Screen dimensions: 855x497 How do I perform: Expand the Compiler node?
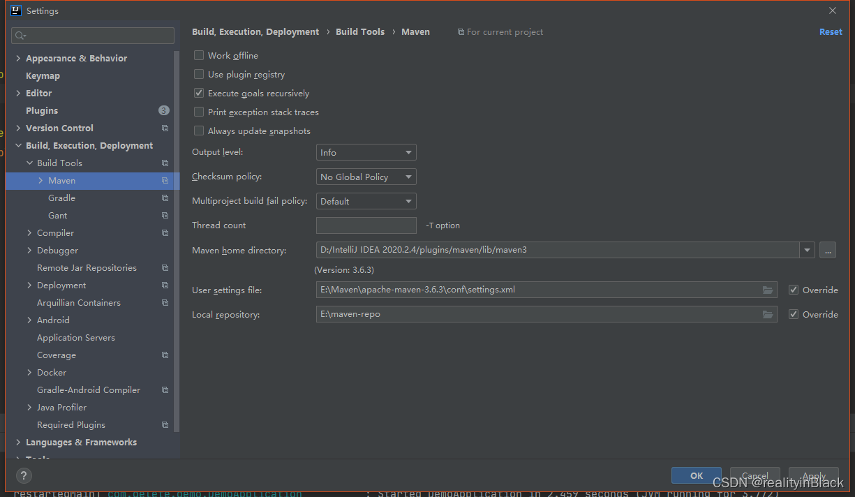click(x=29, y=233)
